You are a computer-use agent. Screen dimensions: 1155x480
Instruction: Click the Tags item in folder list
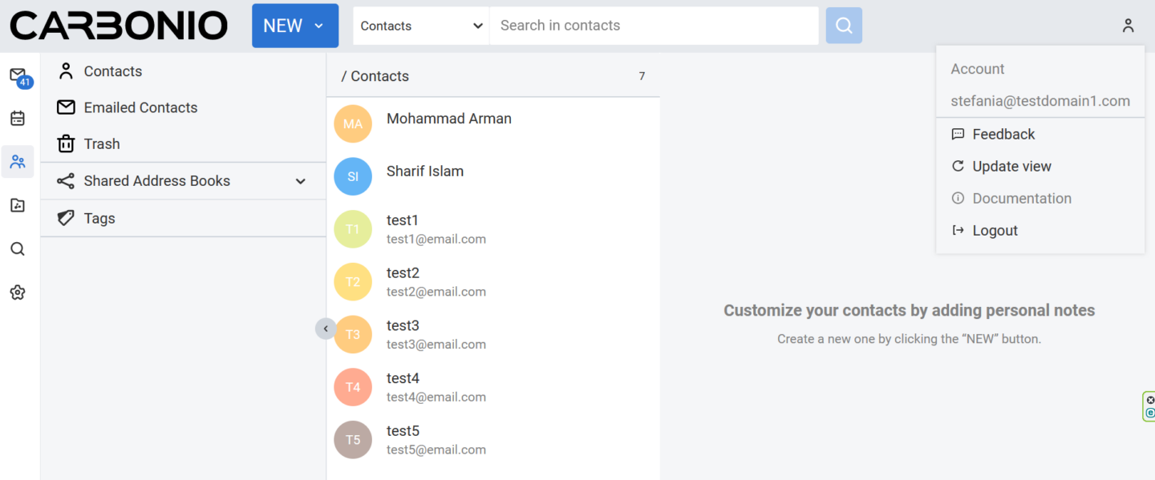tap(99, 219)
